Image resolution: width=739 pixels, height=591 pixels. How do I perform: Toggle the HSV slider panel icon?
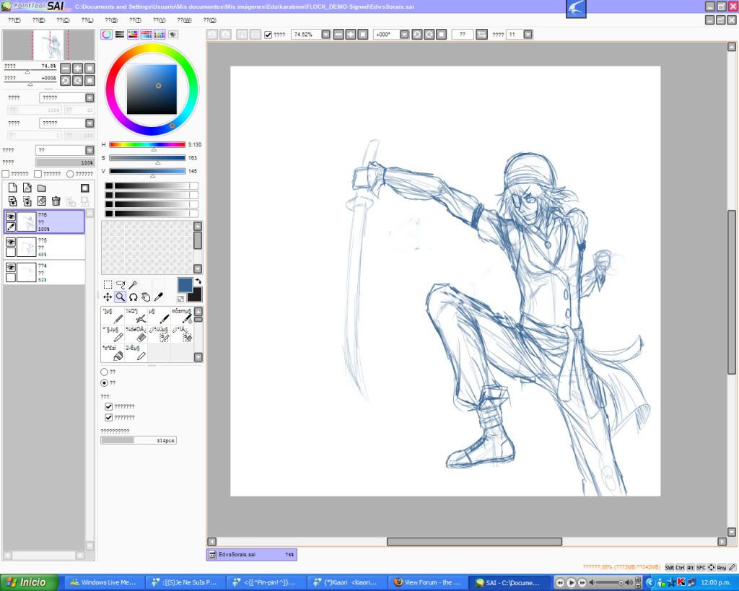point(133,35)
